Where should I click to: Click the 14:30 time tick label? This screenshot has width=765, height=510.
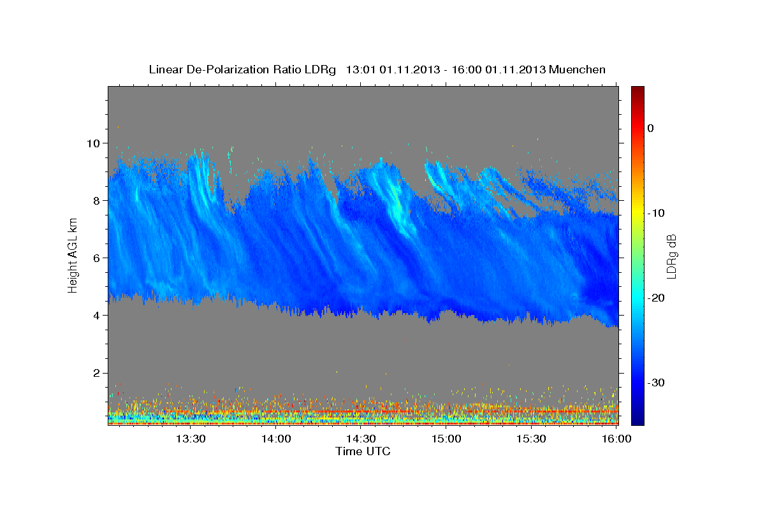pyautogui.click(x=361, y=439)
